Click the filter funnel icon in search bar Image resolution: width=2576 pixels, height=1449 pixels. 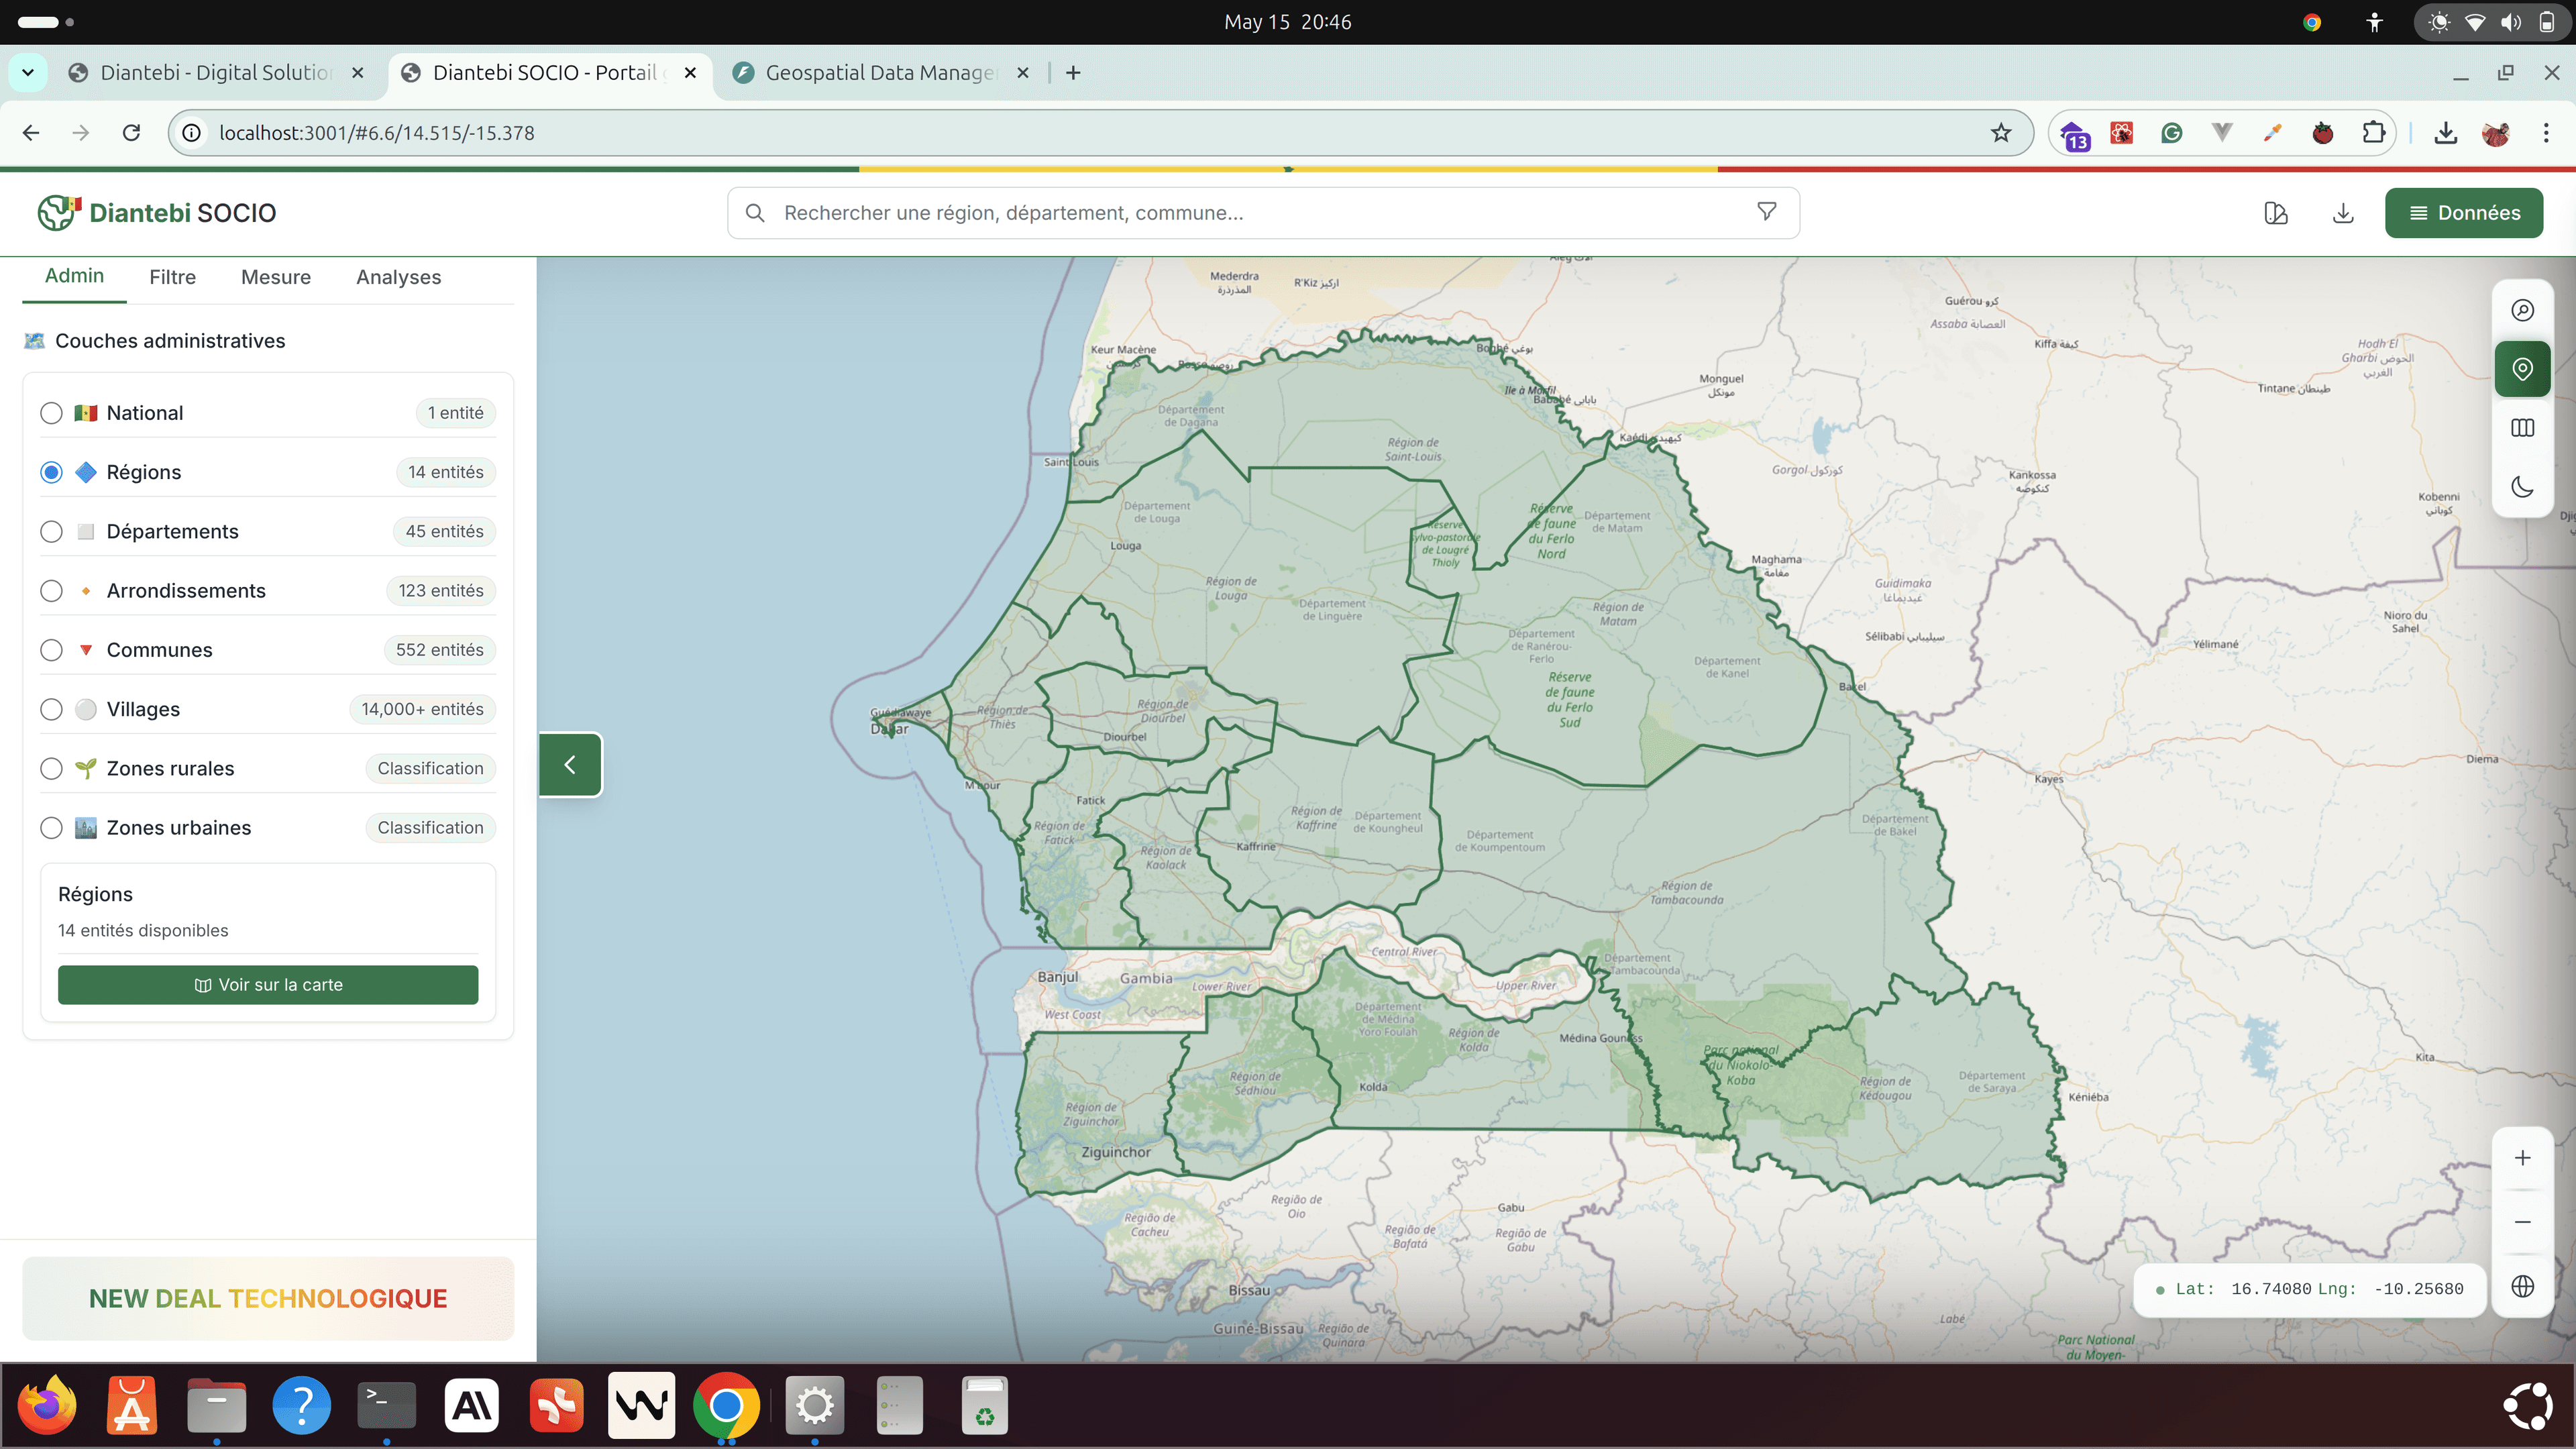click(x=1766, y=212)
